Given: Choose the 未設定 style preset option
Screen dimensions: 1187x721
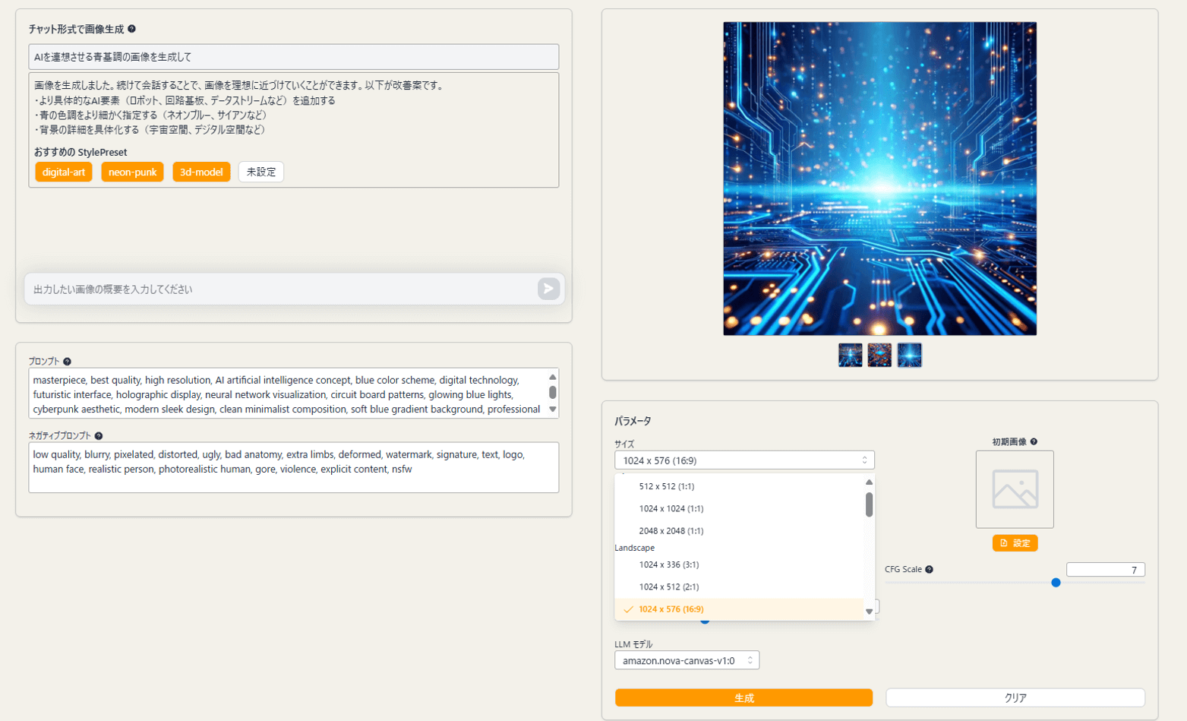Looking at the screenshot, I should [x=261, y=172].
